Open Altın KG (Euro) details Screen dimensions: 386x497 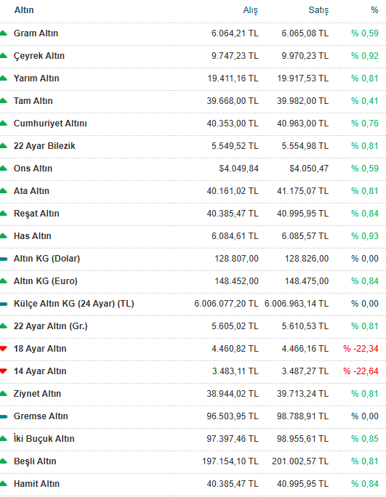tap(45, 281)
